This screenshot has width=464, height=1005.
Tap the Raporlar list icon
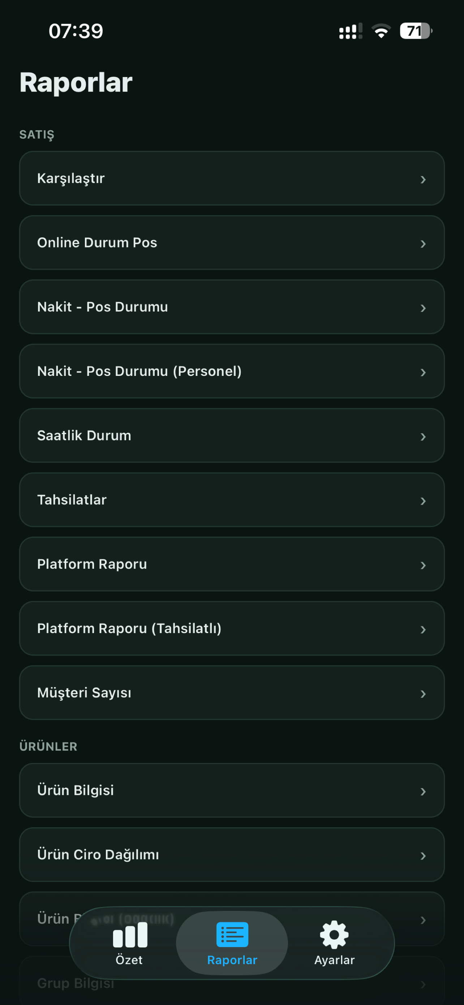(232, 934)
